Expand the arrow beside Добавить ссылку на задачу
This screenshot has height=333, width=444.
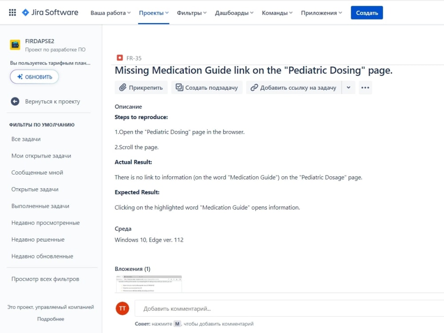[x=349, y=87]
